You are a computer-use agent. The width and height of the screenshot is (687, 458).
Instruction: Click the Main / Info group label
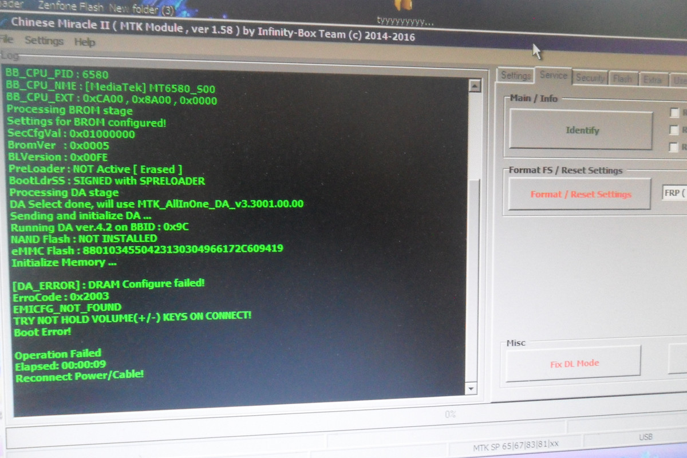pos(534,98)
